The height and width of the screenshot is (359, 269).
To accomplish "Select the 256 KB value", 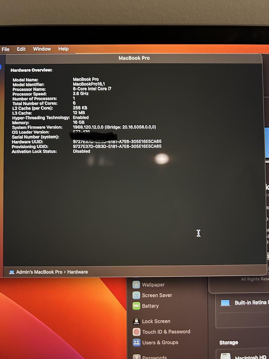I will (80, 108).
